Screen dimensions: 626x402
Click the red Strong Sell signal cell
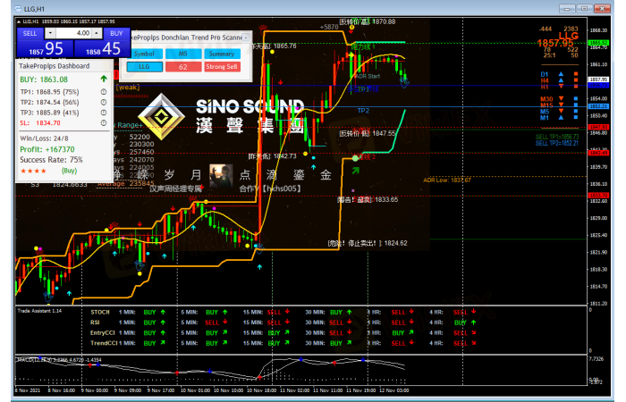pyautogui.click(x=221, y=66)
